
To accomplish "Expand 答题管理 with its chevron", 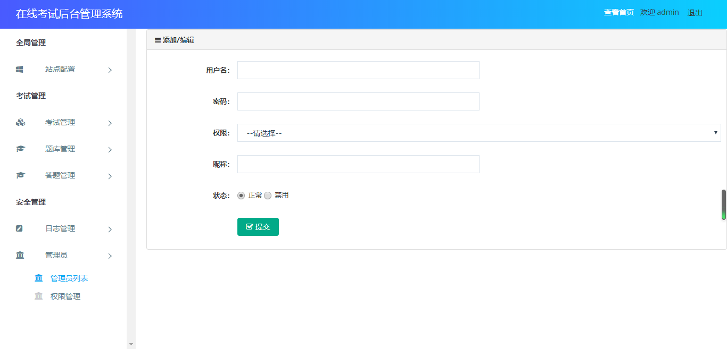I will (x=110, y=176).
